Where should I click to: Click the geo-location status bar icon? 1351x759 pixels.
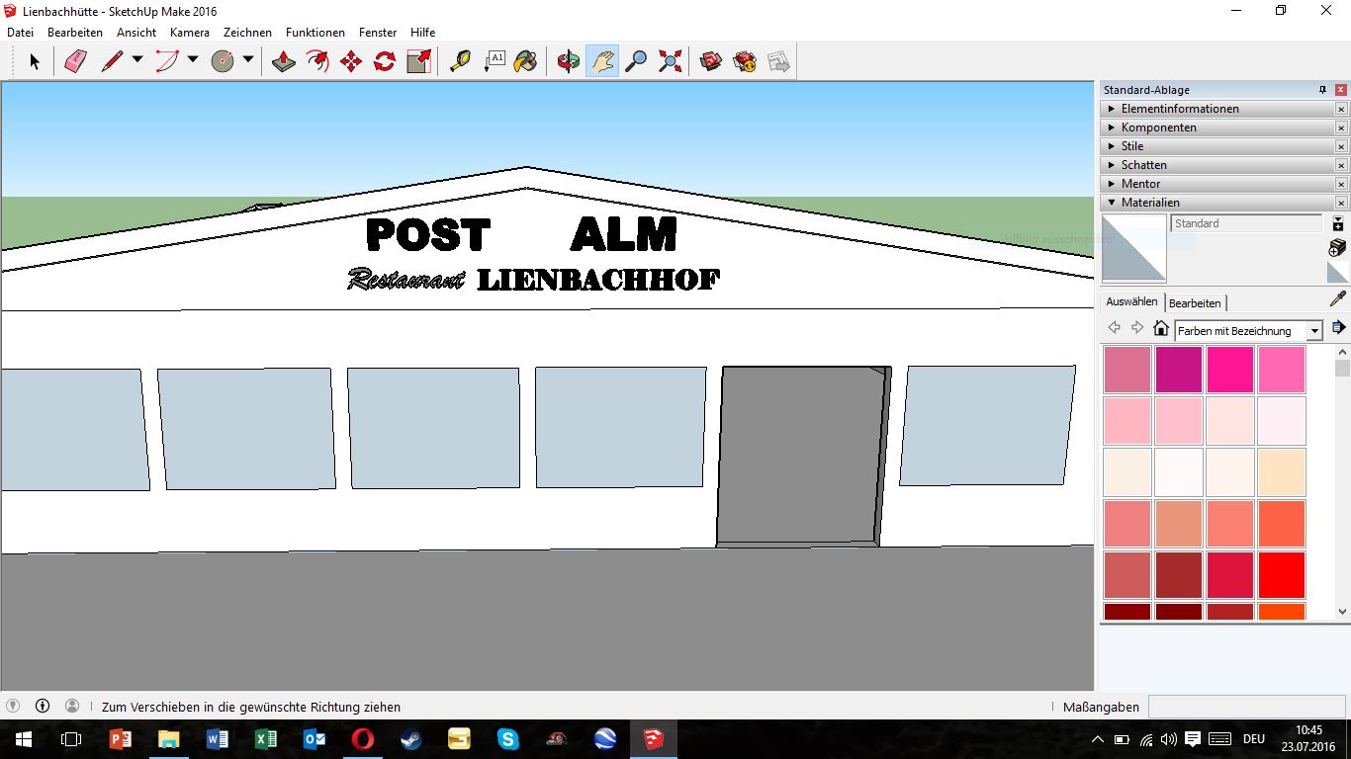(x=13, y=707)
